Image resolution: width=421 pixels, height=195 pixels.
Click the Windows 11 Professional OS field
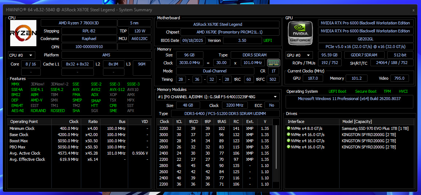[x=349, y=102]
